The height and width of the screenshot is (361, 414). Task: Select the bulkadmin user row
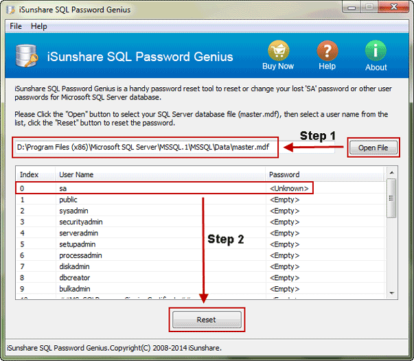point(200,289)
